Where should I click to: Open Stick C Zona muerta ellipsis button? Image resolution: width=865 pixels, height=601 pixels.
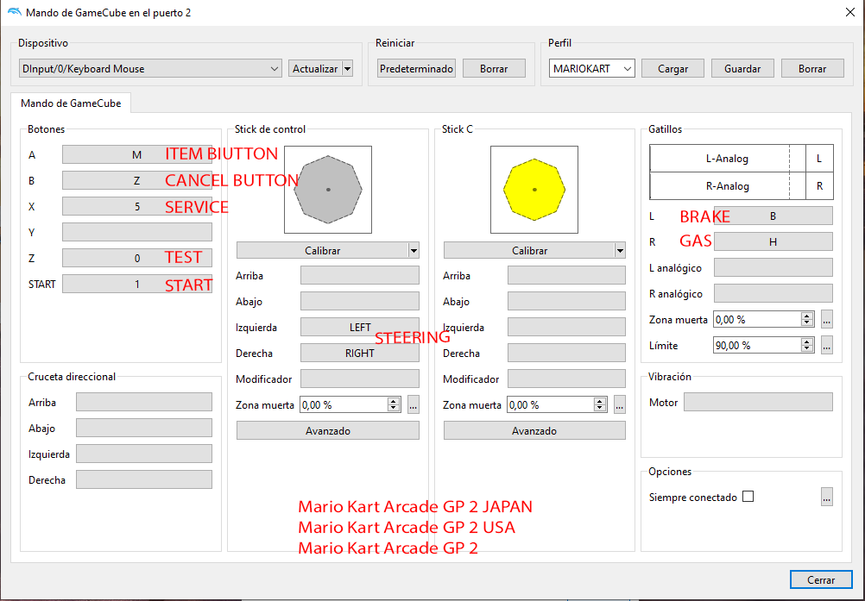(x=620, y=405)
